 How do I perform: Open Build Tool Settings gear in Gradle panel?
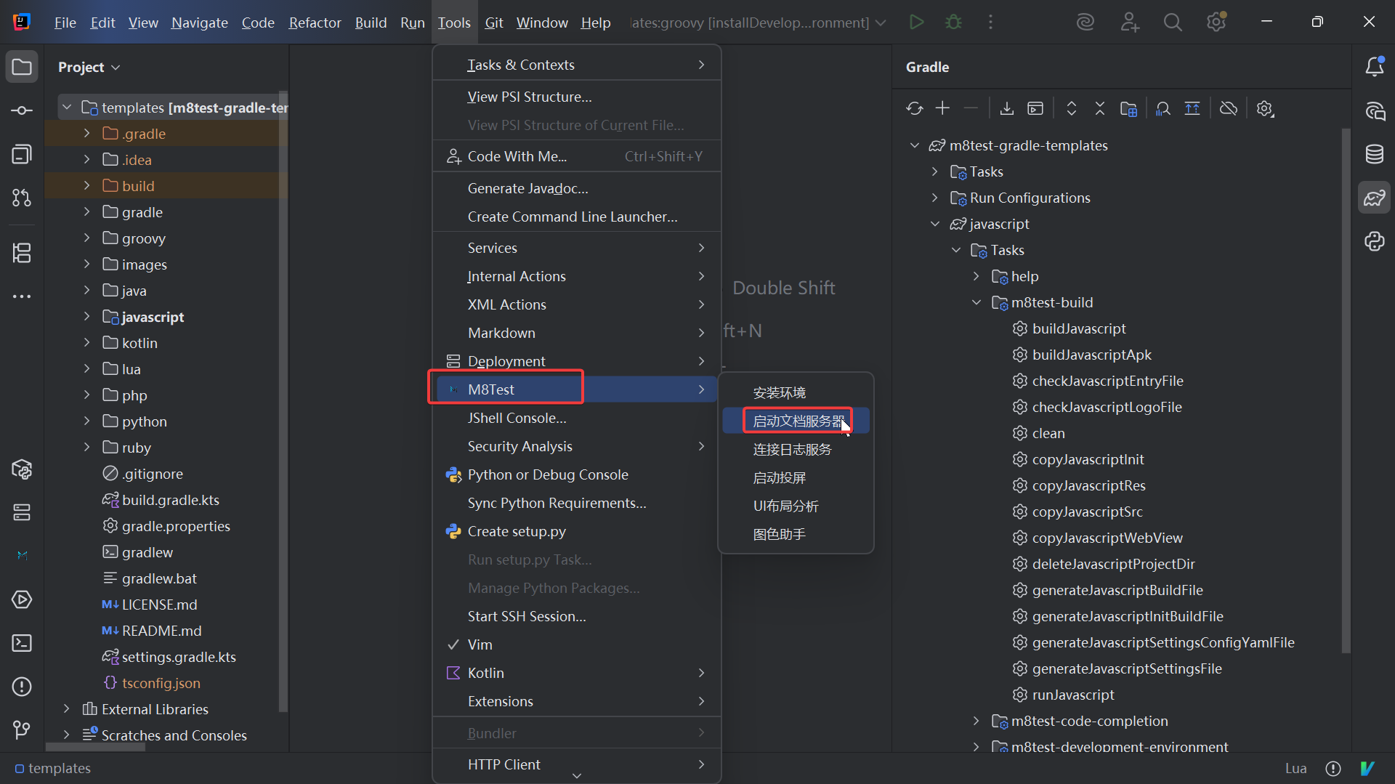[1265, 109]
